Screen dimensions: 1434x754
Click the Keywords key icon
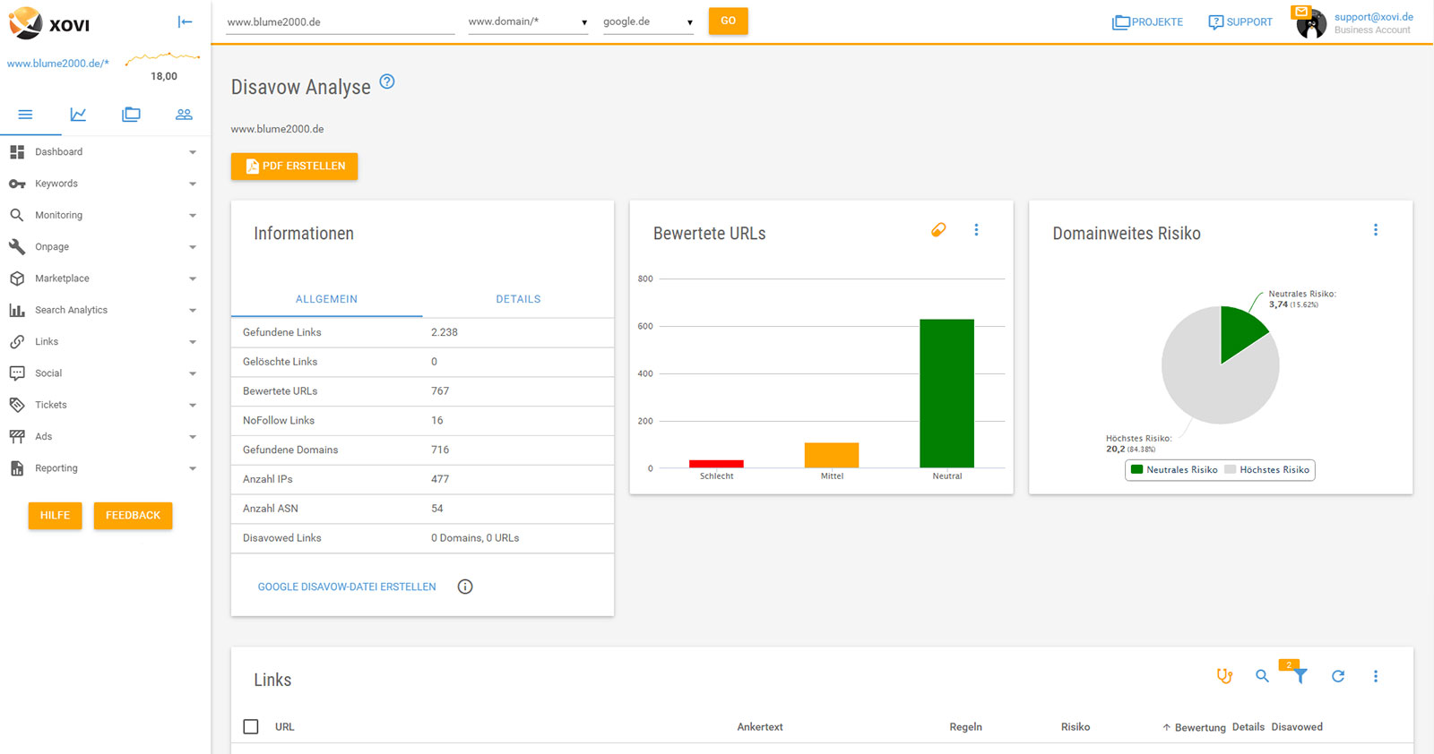coord(17,184)
